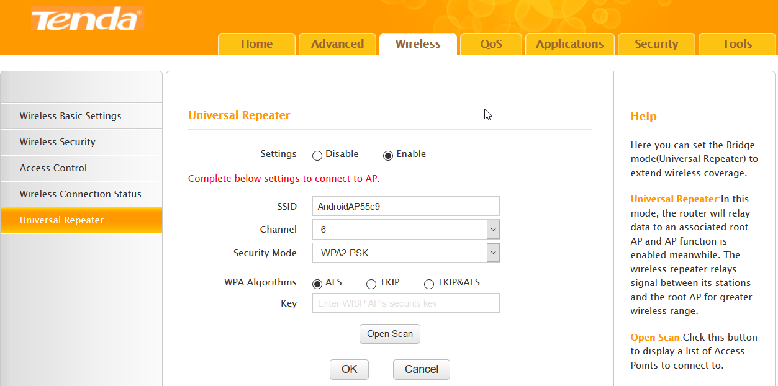The image size is (778, 386).
Task: Select the TKIP&AES algorithm option
Action: [x=428, y=284]
